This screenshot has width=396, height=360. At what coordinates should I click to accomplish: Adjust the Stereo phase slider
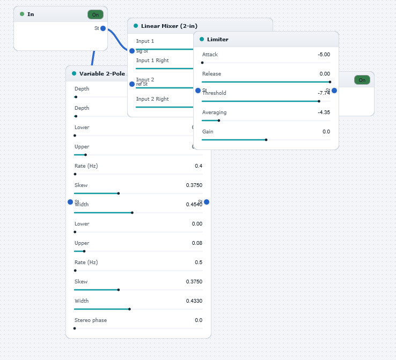(138, 328)
